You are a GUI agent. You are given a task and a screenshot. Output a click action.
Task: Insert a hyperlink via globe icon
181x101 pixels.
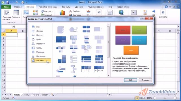point(121,12)
